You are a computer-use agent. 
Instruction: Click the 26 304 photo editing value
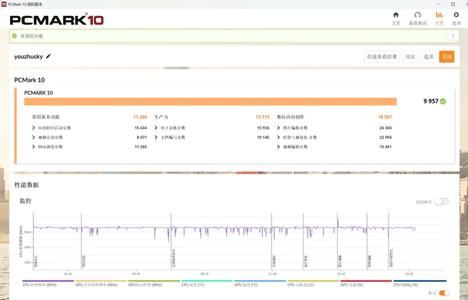coord(385,128)
